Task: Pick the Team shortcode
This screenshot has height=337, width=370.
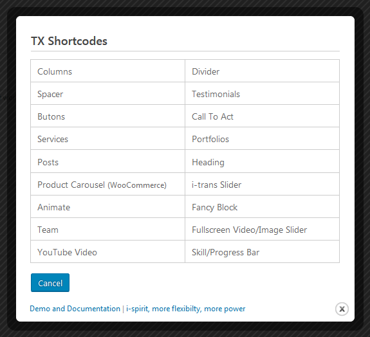Action: pyautogui.click(x=107, y=229)
